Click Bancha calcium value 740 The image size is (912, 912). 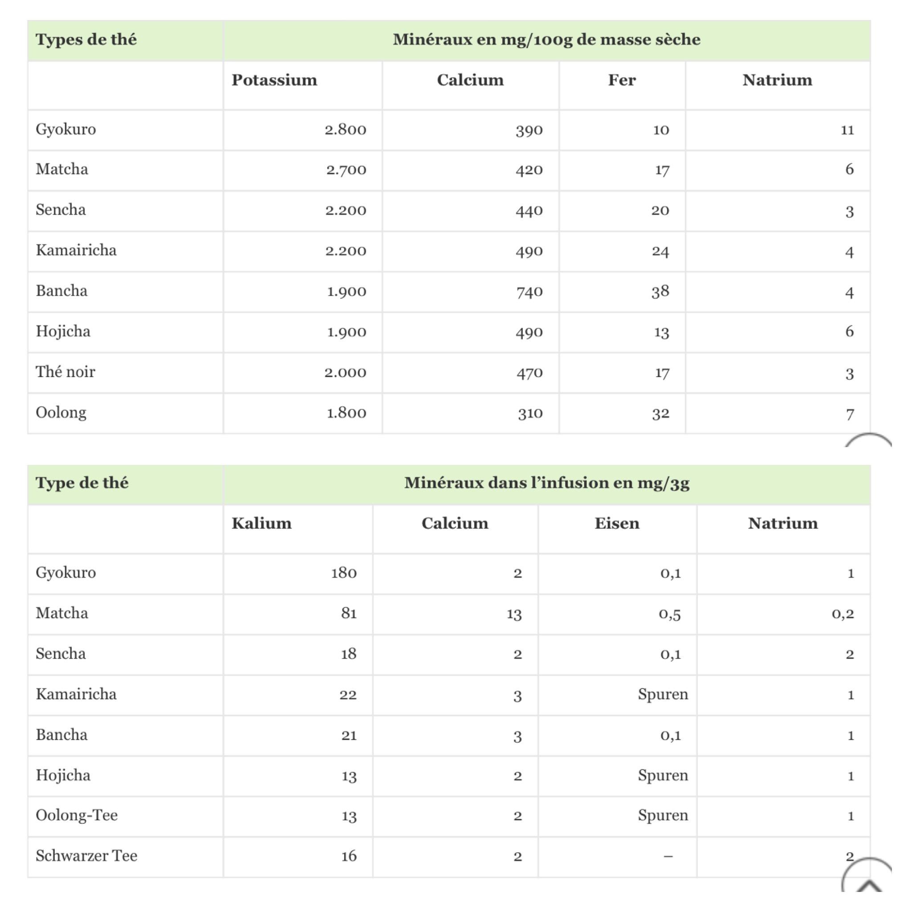click(x=529, y=292)
